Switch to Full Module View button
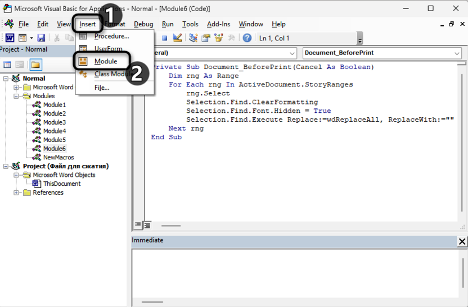The image size is (468, 307). click(x=147, y=225)
